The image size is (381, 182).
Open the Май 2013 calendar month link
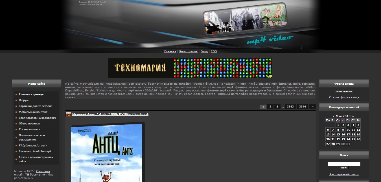click(343, 116)
